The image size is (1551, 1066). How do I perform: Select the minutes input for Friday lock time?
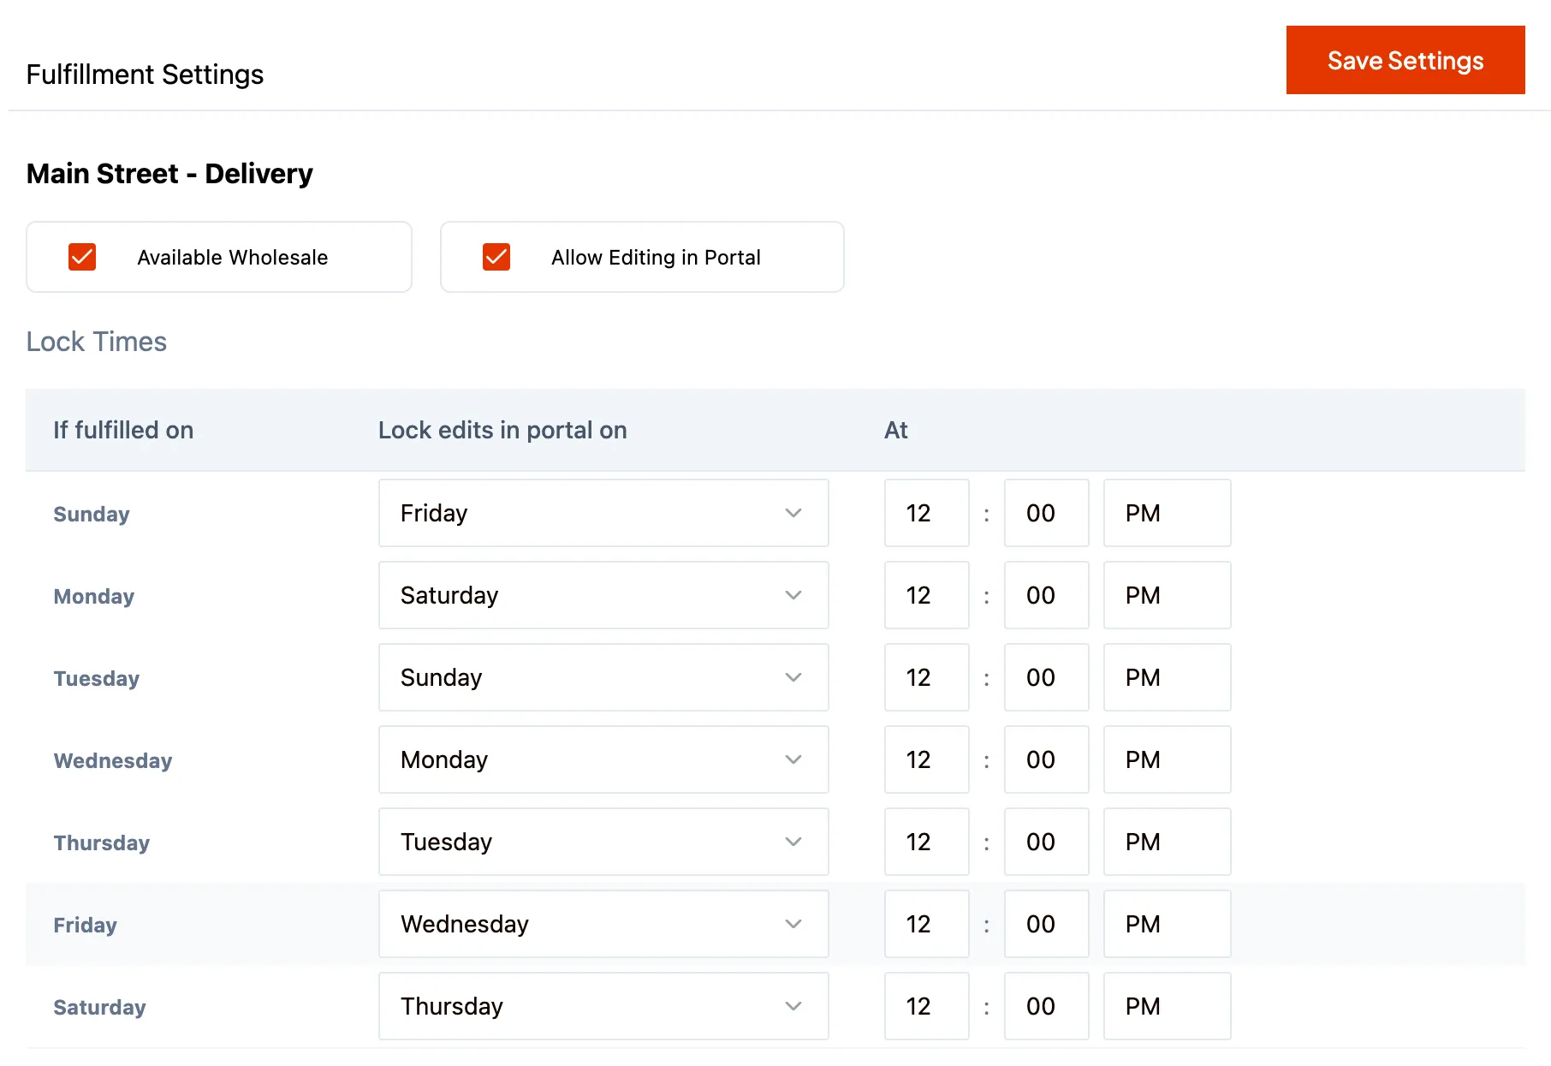(1046, 924)
